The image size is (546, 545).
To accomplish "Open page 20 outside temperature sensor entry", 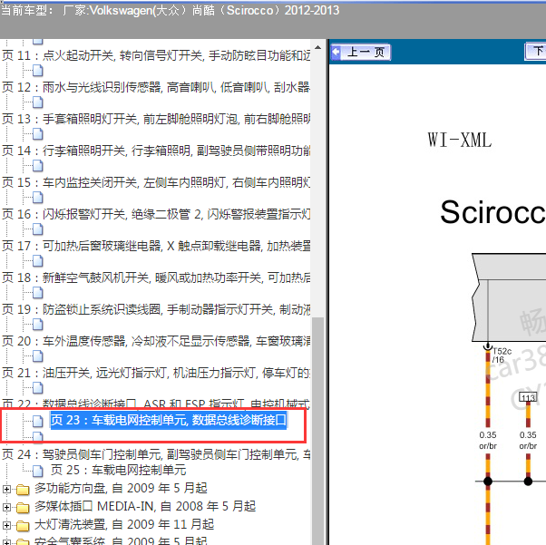I will pyautogui.click(x=156, y=341).
